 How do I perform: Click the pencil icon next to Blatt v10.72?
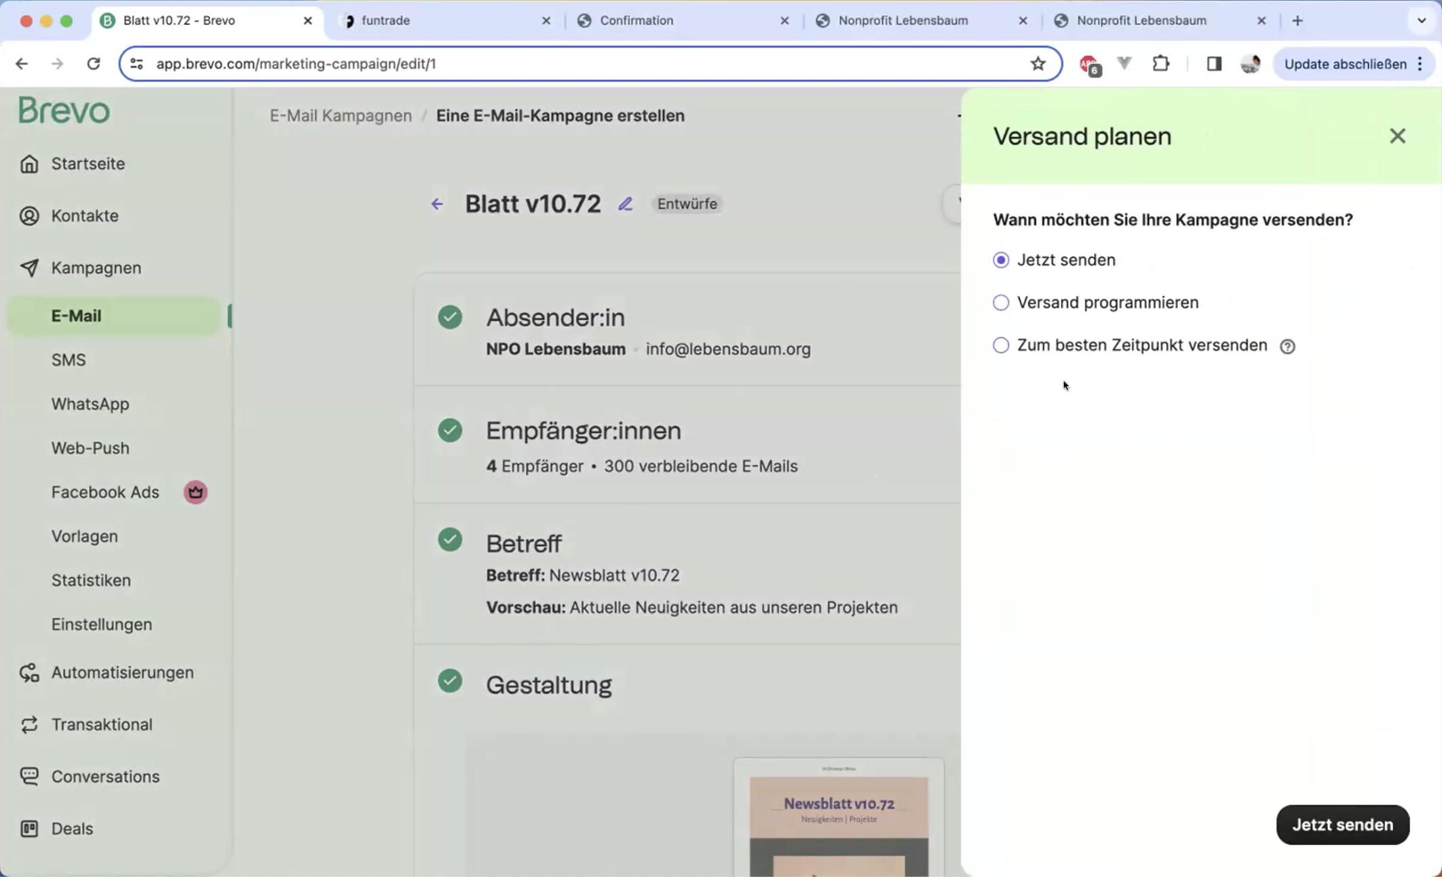(625, 204)
